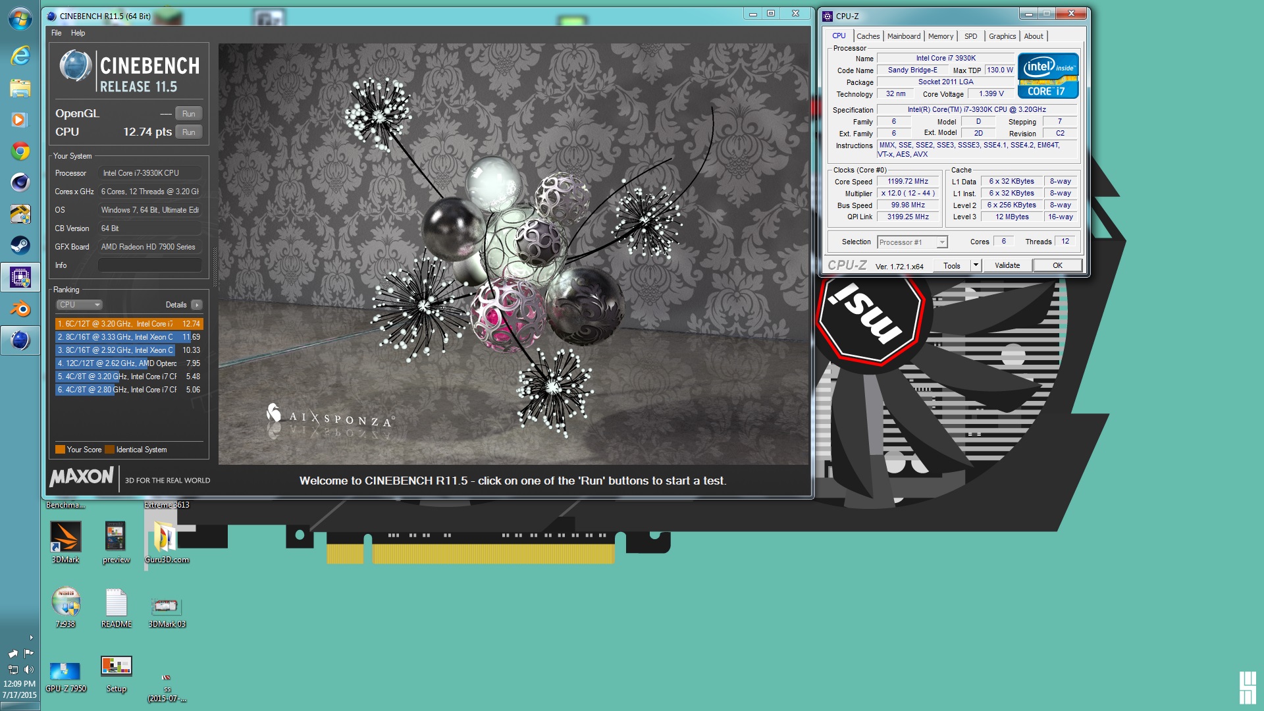Open the Action Center flag icon

(28, 653)
